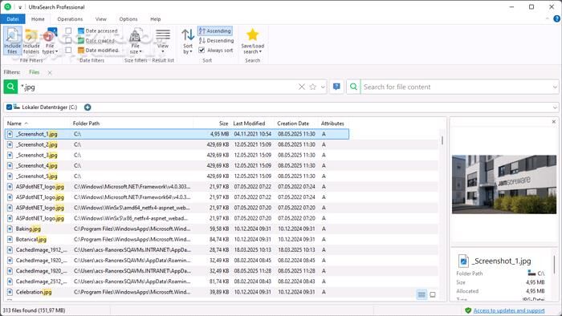Click the green search magnifier button
562x316 pixels.
click(10, 87)
